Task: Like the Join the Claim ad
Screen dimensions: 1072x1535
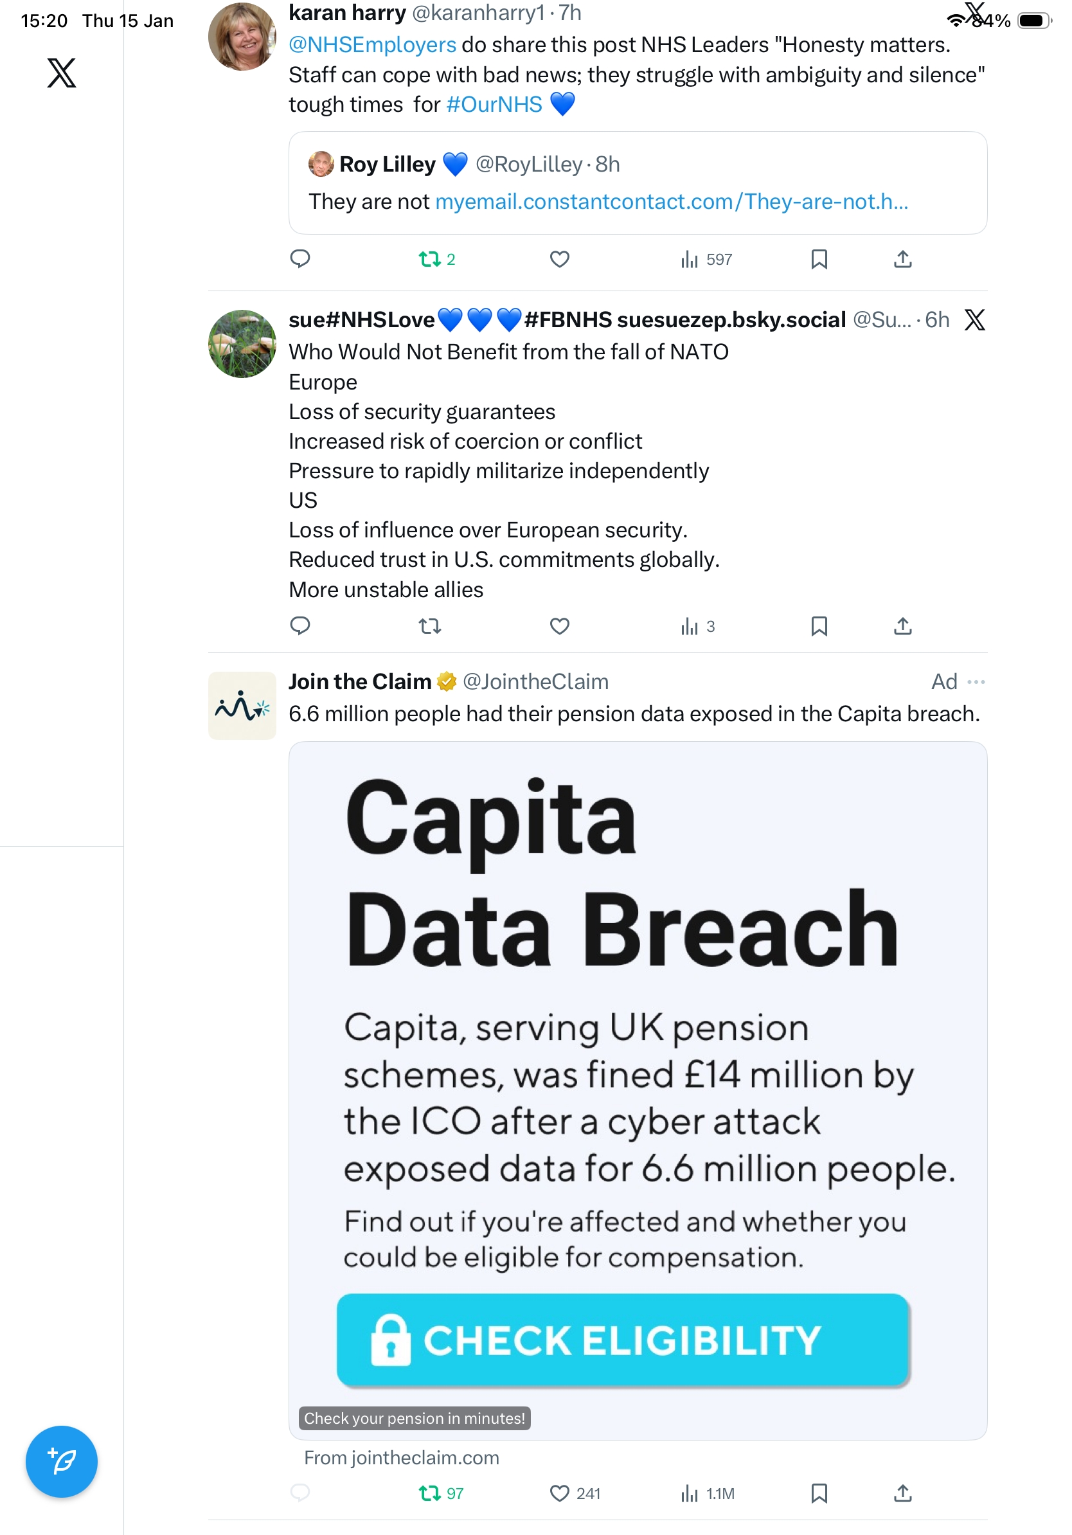Action: point(559,1493)
